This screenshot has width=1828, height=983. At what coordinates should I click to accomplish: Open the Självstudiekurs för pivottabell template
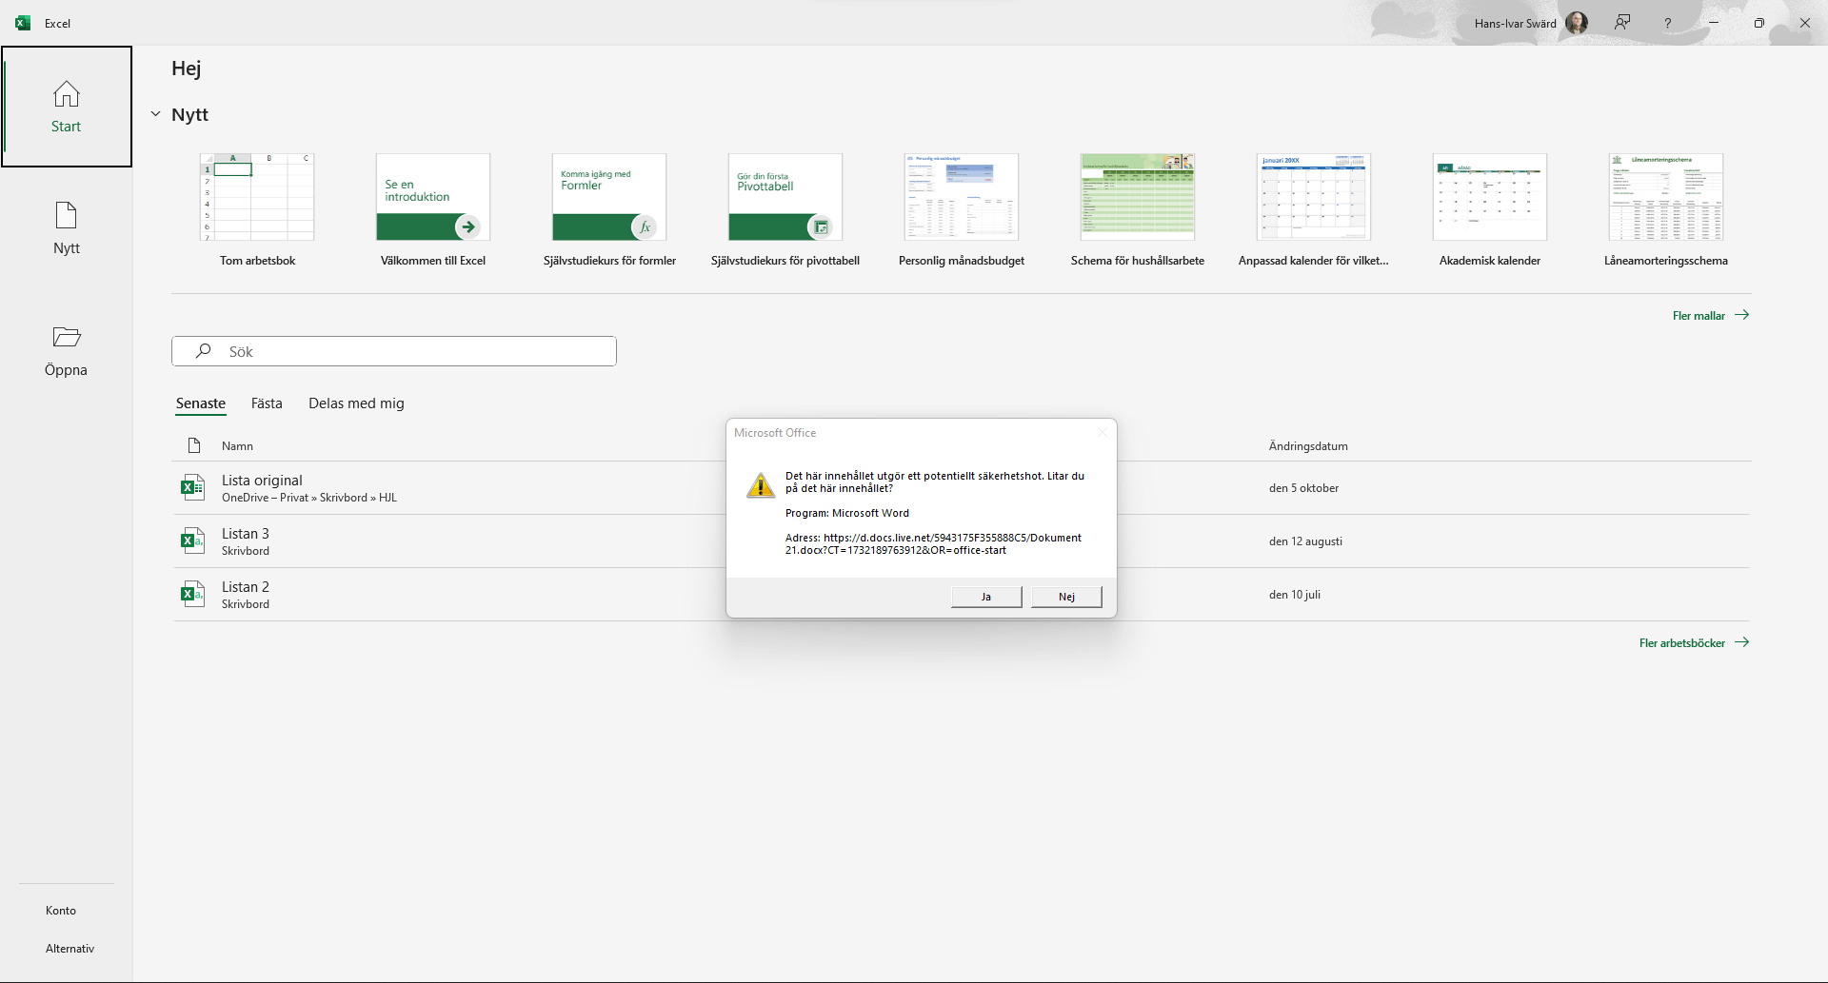click(785, 210)
